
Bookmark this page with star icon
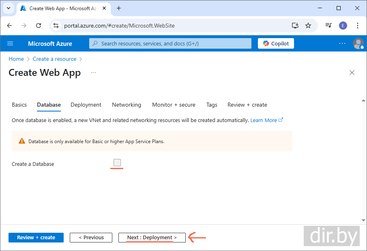(308, 26)
